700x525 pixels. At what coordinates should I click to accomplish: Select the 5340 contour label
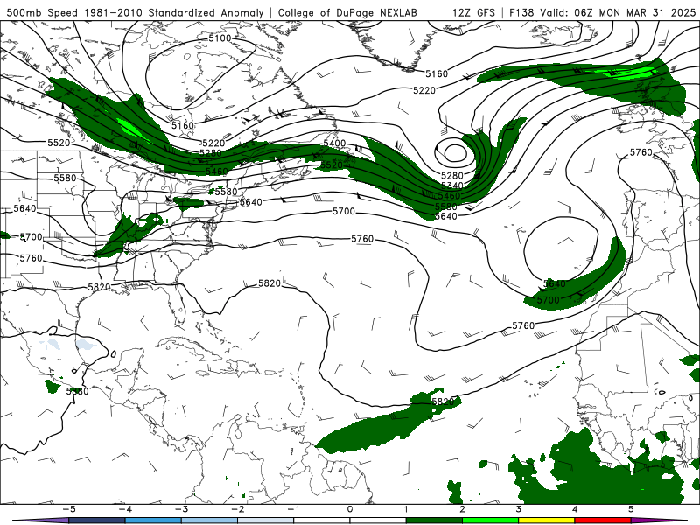pyautogui.click(x=451, y=185)
